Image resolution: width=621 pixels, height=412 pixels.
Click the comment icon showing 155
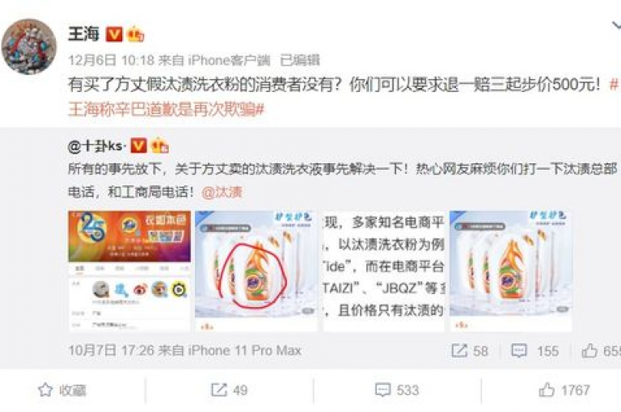[x=519, y=351]
